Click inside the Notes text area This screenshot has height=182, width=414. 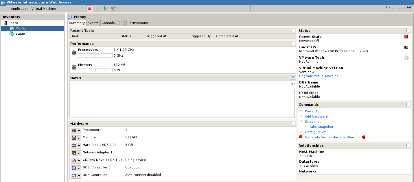[x=183, y=103]
